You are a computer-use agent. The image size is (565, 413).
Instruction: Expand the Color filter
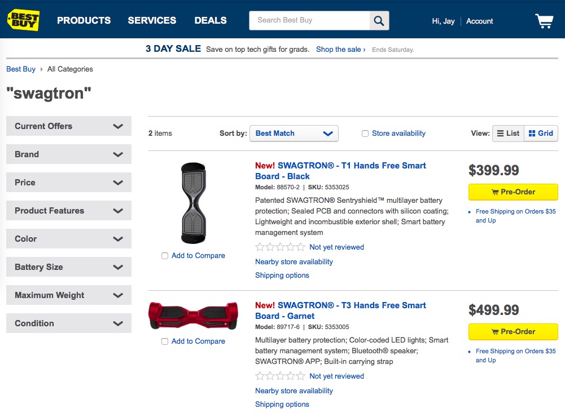pos(69,239)
